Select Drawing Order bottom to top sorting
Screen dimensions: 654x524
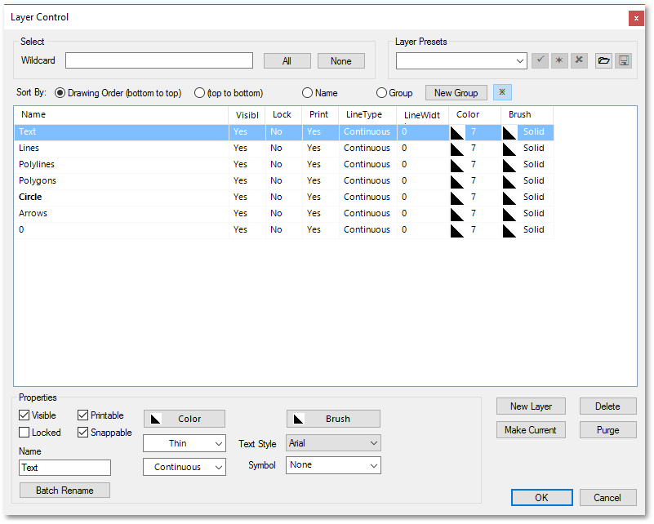pyautogui.click(x=60, y=92)
